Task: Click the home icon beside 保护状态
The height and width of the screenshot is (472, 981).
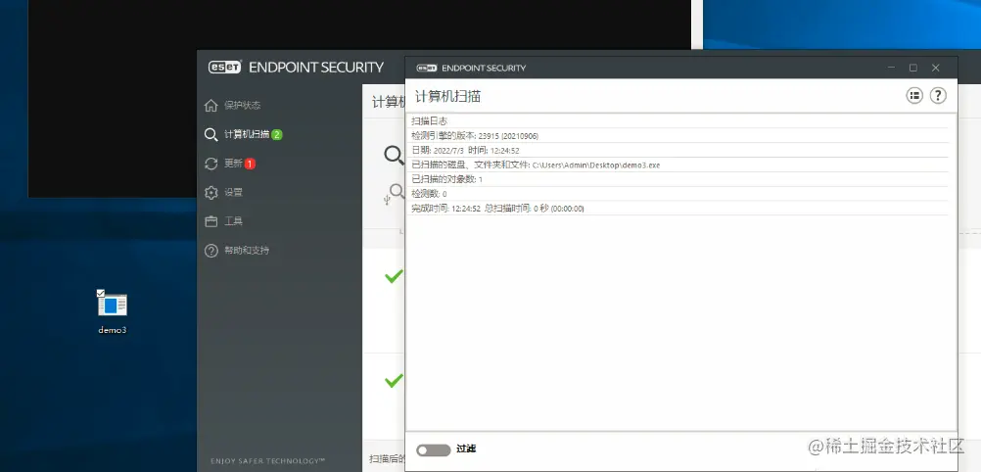Action: pyautogui.click(x=210, y=105)
